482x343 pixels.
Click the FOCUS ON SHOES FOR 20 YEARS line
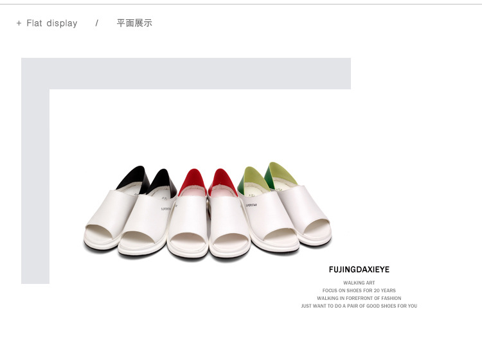359,290
